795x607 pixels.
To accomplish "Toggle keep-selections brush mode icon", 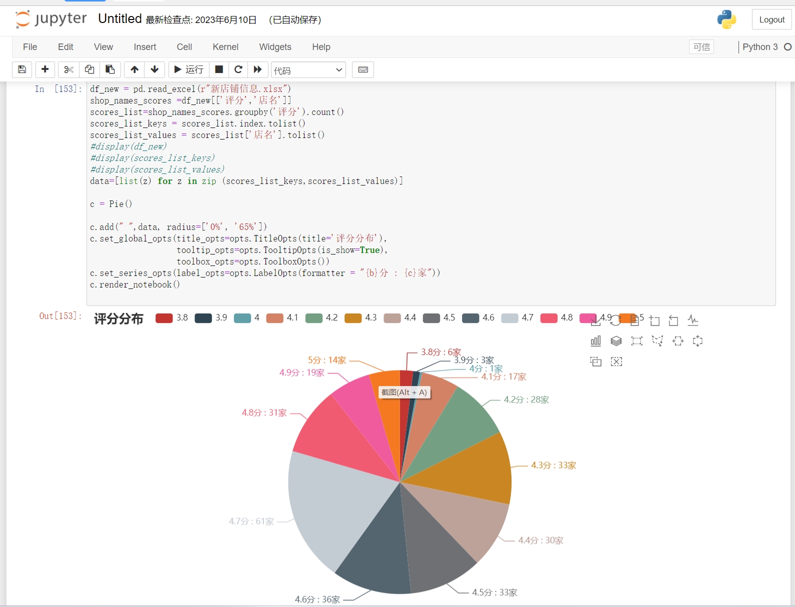I will click(x=595, y=361).
